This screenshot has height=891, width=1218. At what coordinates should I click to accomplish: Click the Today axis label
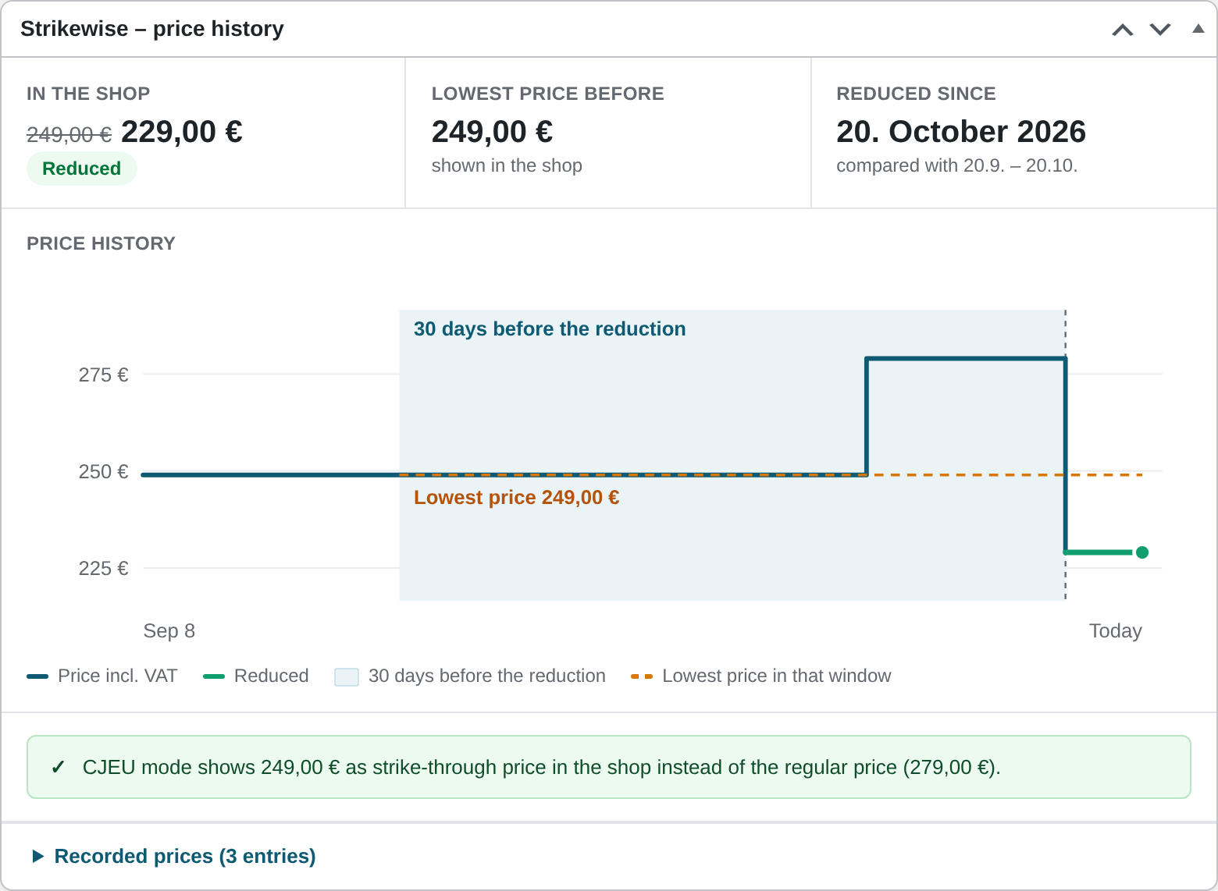click(1116, 630)
